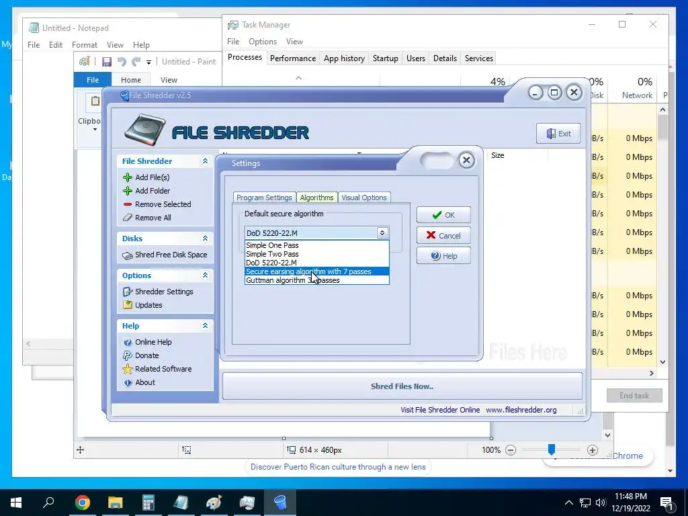This screenshot has height=516, width=688.
Task: Click Shred Files Now button
Action: (x=402, y=386)
